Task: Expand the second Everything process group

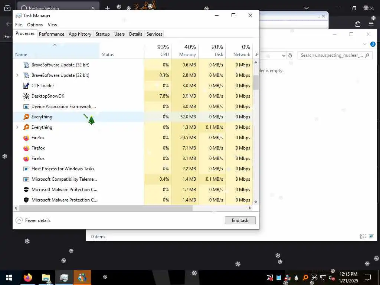Action: 17,127
